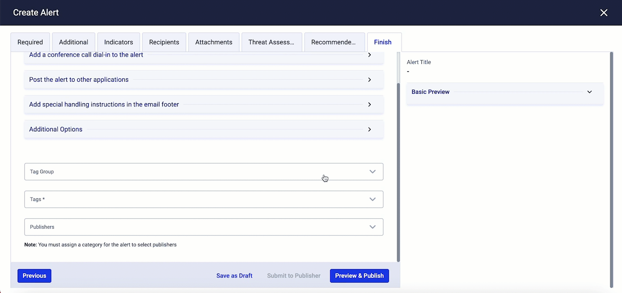The height and width of the screenshot is (293, 622).
Task: Open the Tags dropdown arrow
Action: point(372,199)
